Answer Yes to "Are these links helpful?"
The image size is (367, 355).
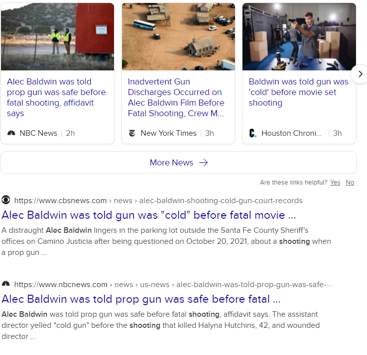click(335, 183)
